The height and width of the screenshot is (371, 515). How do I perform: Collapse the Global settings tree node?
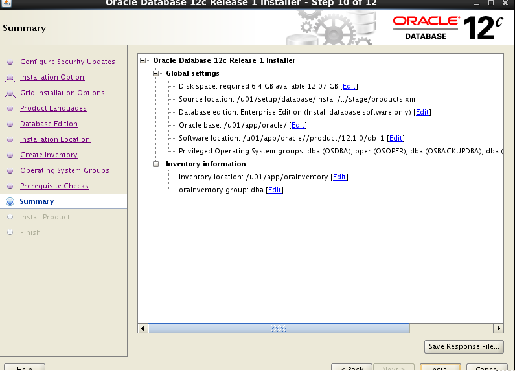coord(155,73)
